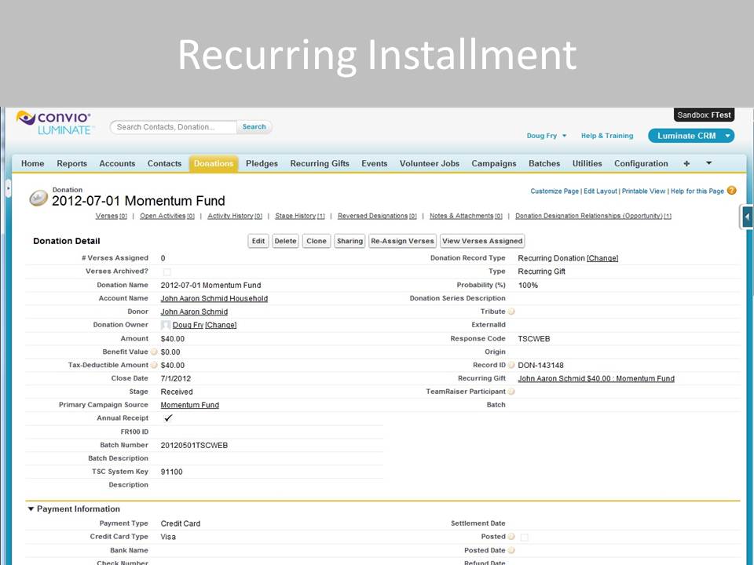
Task: Click the Benefit Value help bubble icon
Action: click(x=154, y=352)
